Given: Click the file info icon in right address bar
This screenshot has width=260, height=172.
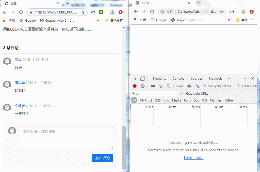Looking at the screenshot, I should point(162,12).
